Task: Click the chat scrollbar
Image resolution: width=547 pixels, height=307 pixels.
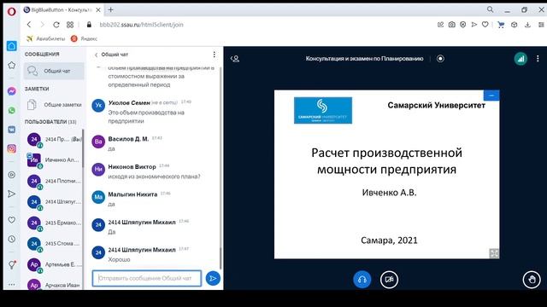Action: pyautogui.click(x=221, y=258)
